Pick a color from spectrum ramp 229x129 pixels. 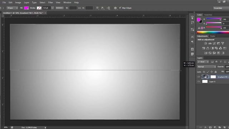[x=213, y=32]
